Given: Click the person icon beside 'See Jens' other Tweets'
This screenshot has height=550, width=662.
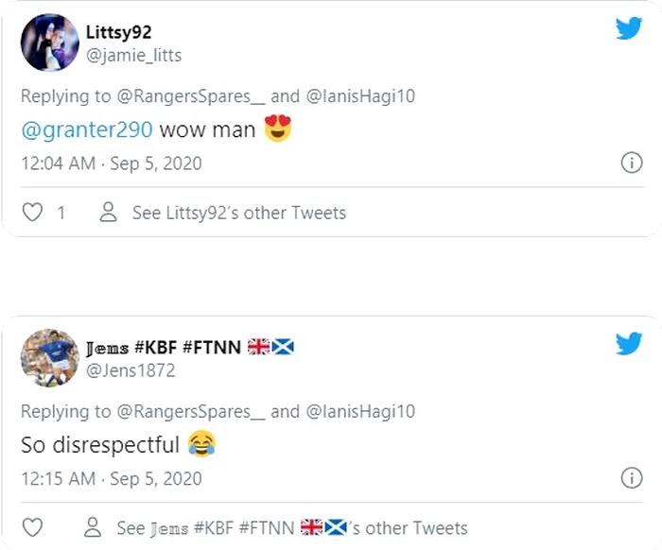Looking at the screenshot, I should pos(93,527).
